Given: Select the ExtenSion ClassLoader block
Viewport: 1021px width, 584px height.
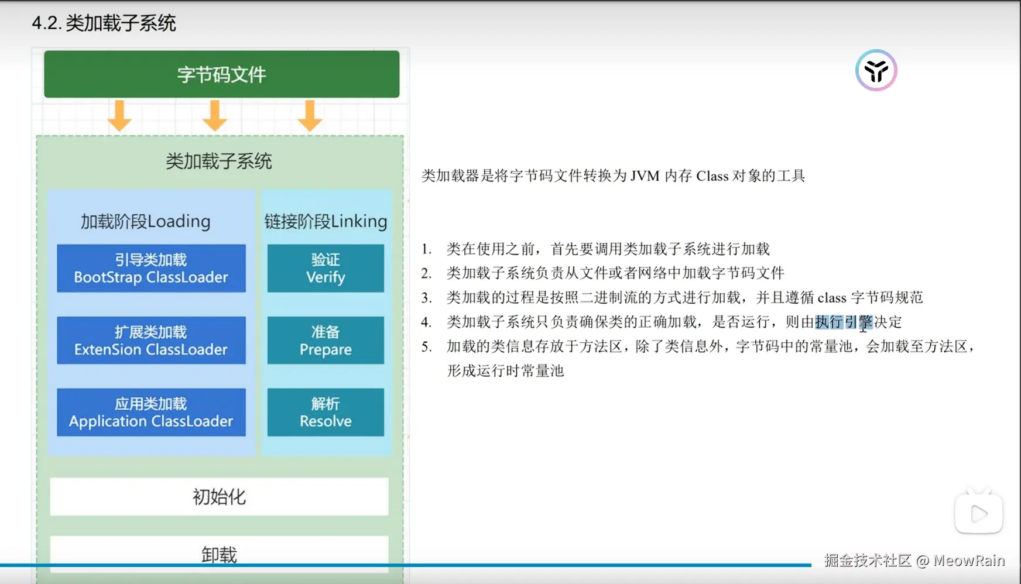Looking at the screenshot, I should pyautogui.click(x=151, y=341).
